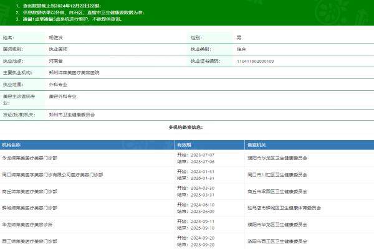Screen dimensions: 374x249
Task: Click 濮阳市华龙区 authority in the 2023-07-07 row
Action: tap(277, 158)
